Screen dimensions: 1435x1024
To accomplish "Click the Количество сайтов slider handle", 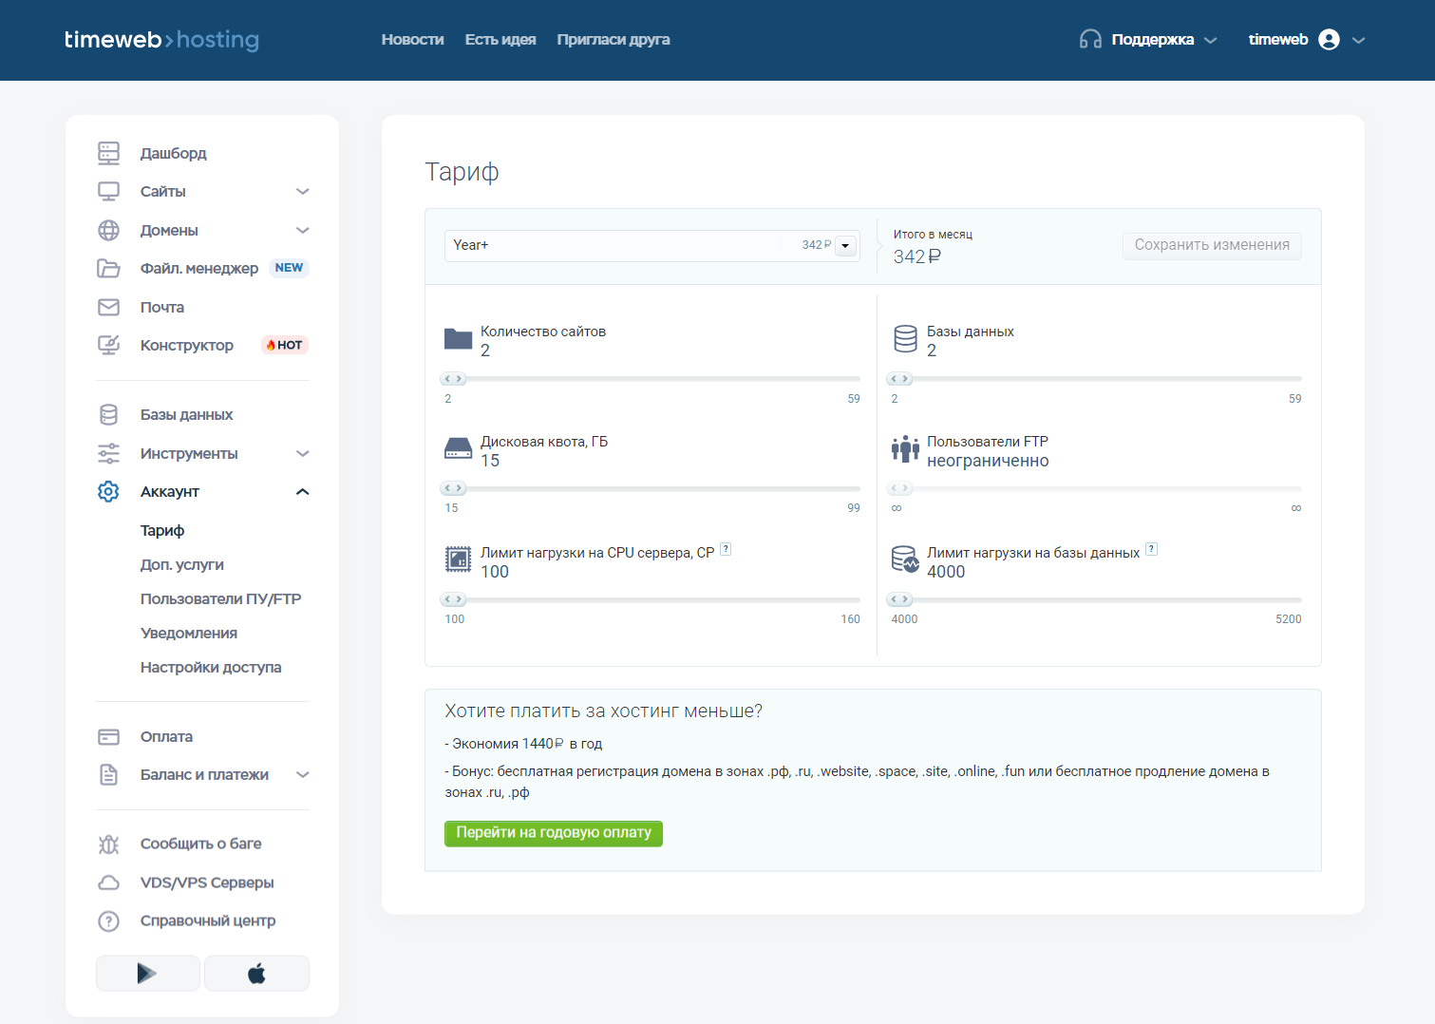I will point(453,379).
